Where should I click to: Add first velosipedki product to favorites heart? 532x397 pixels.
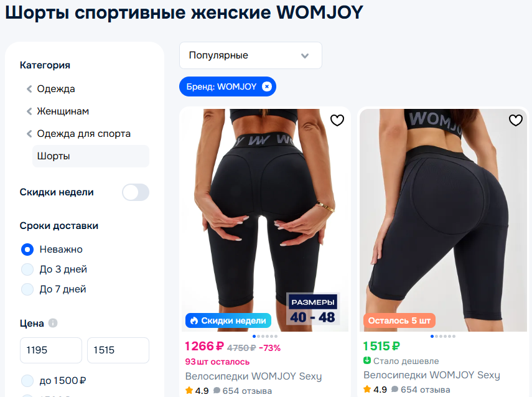[337, 120]
